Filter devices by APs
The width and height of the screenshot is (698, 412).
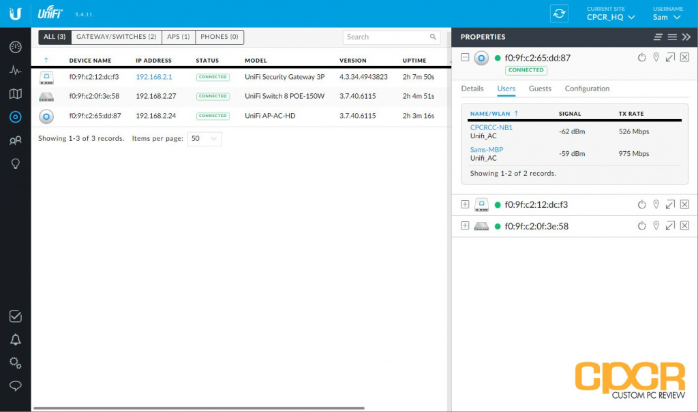179,37
